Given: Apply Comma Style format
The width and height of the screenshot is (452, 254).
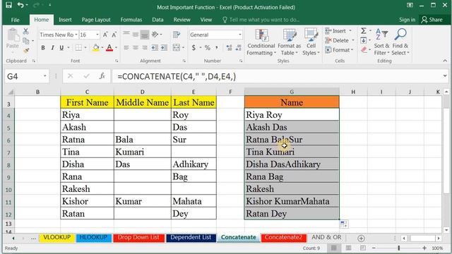Looking at the screenshot, I should [217, 47].
